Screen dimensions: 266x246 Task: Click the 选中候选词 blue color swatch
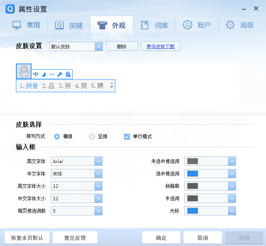193,174
